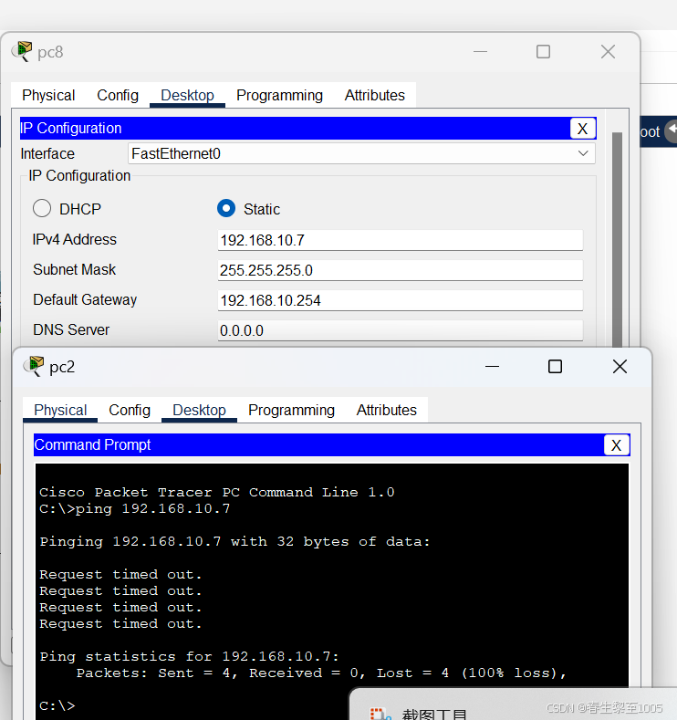This screenshot has height=720, width=677.
Task: Click the Subnet Mask field 255.255.255.0
Action: pos(401,270)
